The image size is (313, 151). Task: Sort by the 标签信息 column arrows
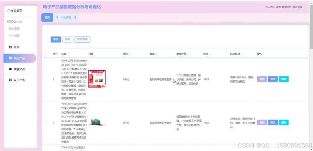(242, 54)
